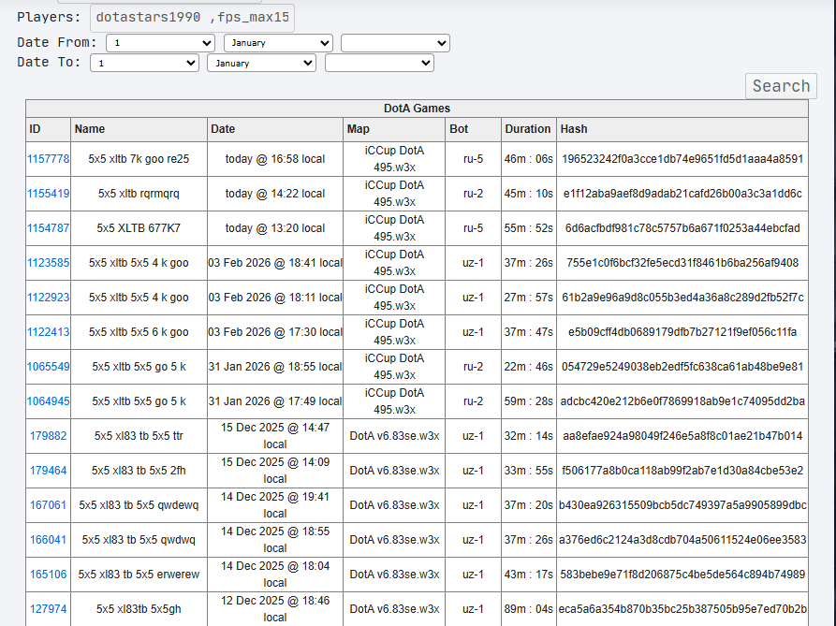Viewport: 836px width, 626px height.
Task: Click the Bot column header
Action: 473,129
